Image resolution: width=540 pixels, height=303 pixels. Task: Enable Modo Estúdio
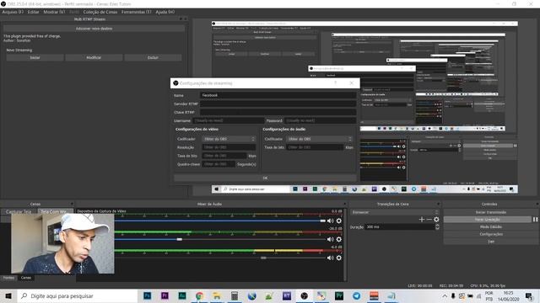coord(491,227)
